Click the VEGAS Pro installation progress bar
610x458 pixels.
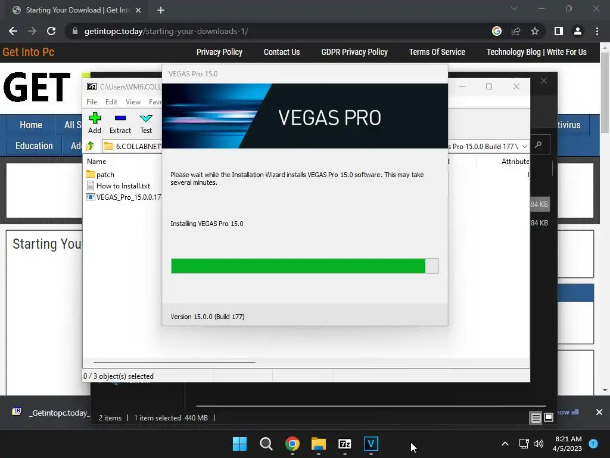305,266
